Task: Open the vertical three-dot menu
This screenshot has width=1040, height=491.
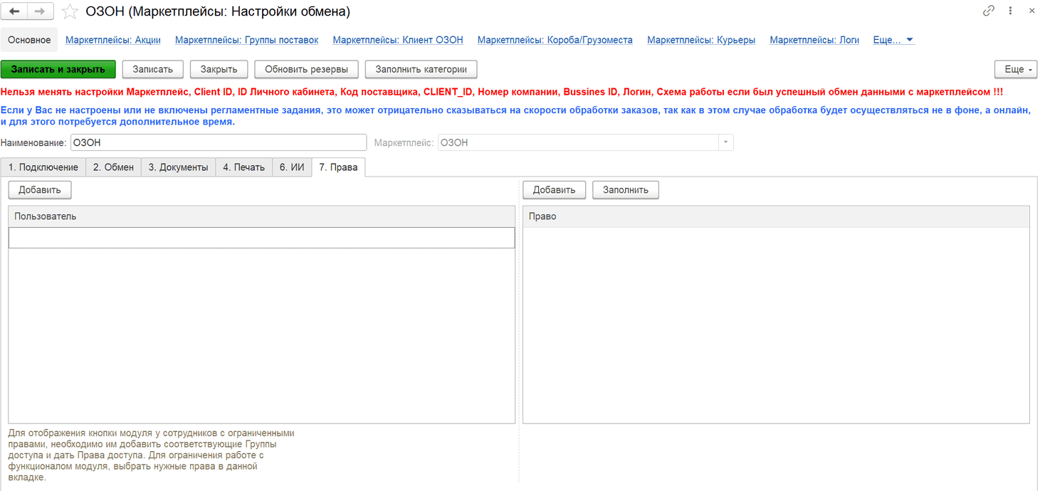Action: coord(1010,11)
